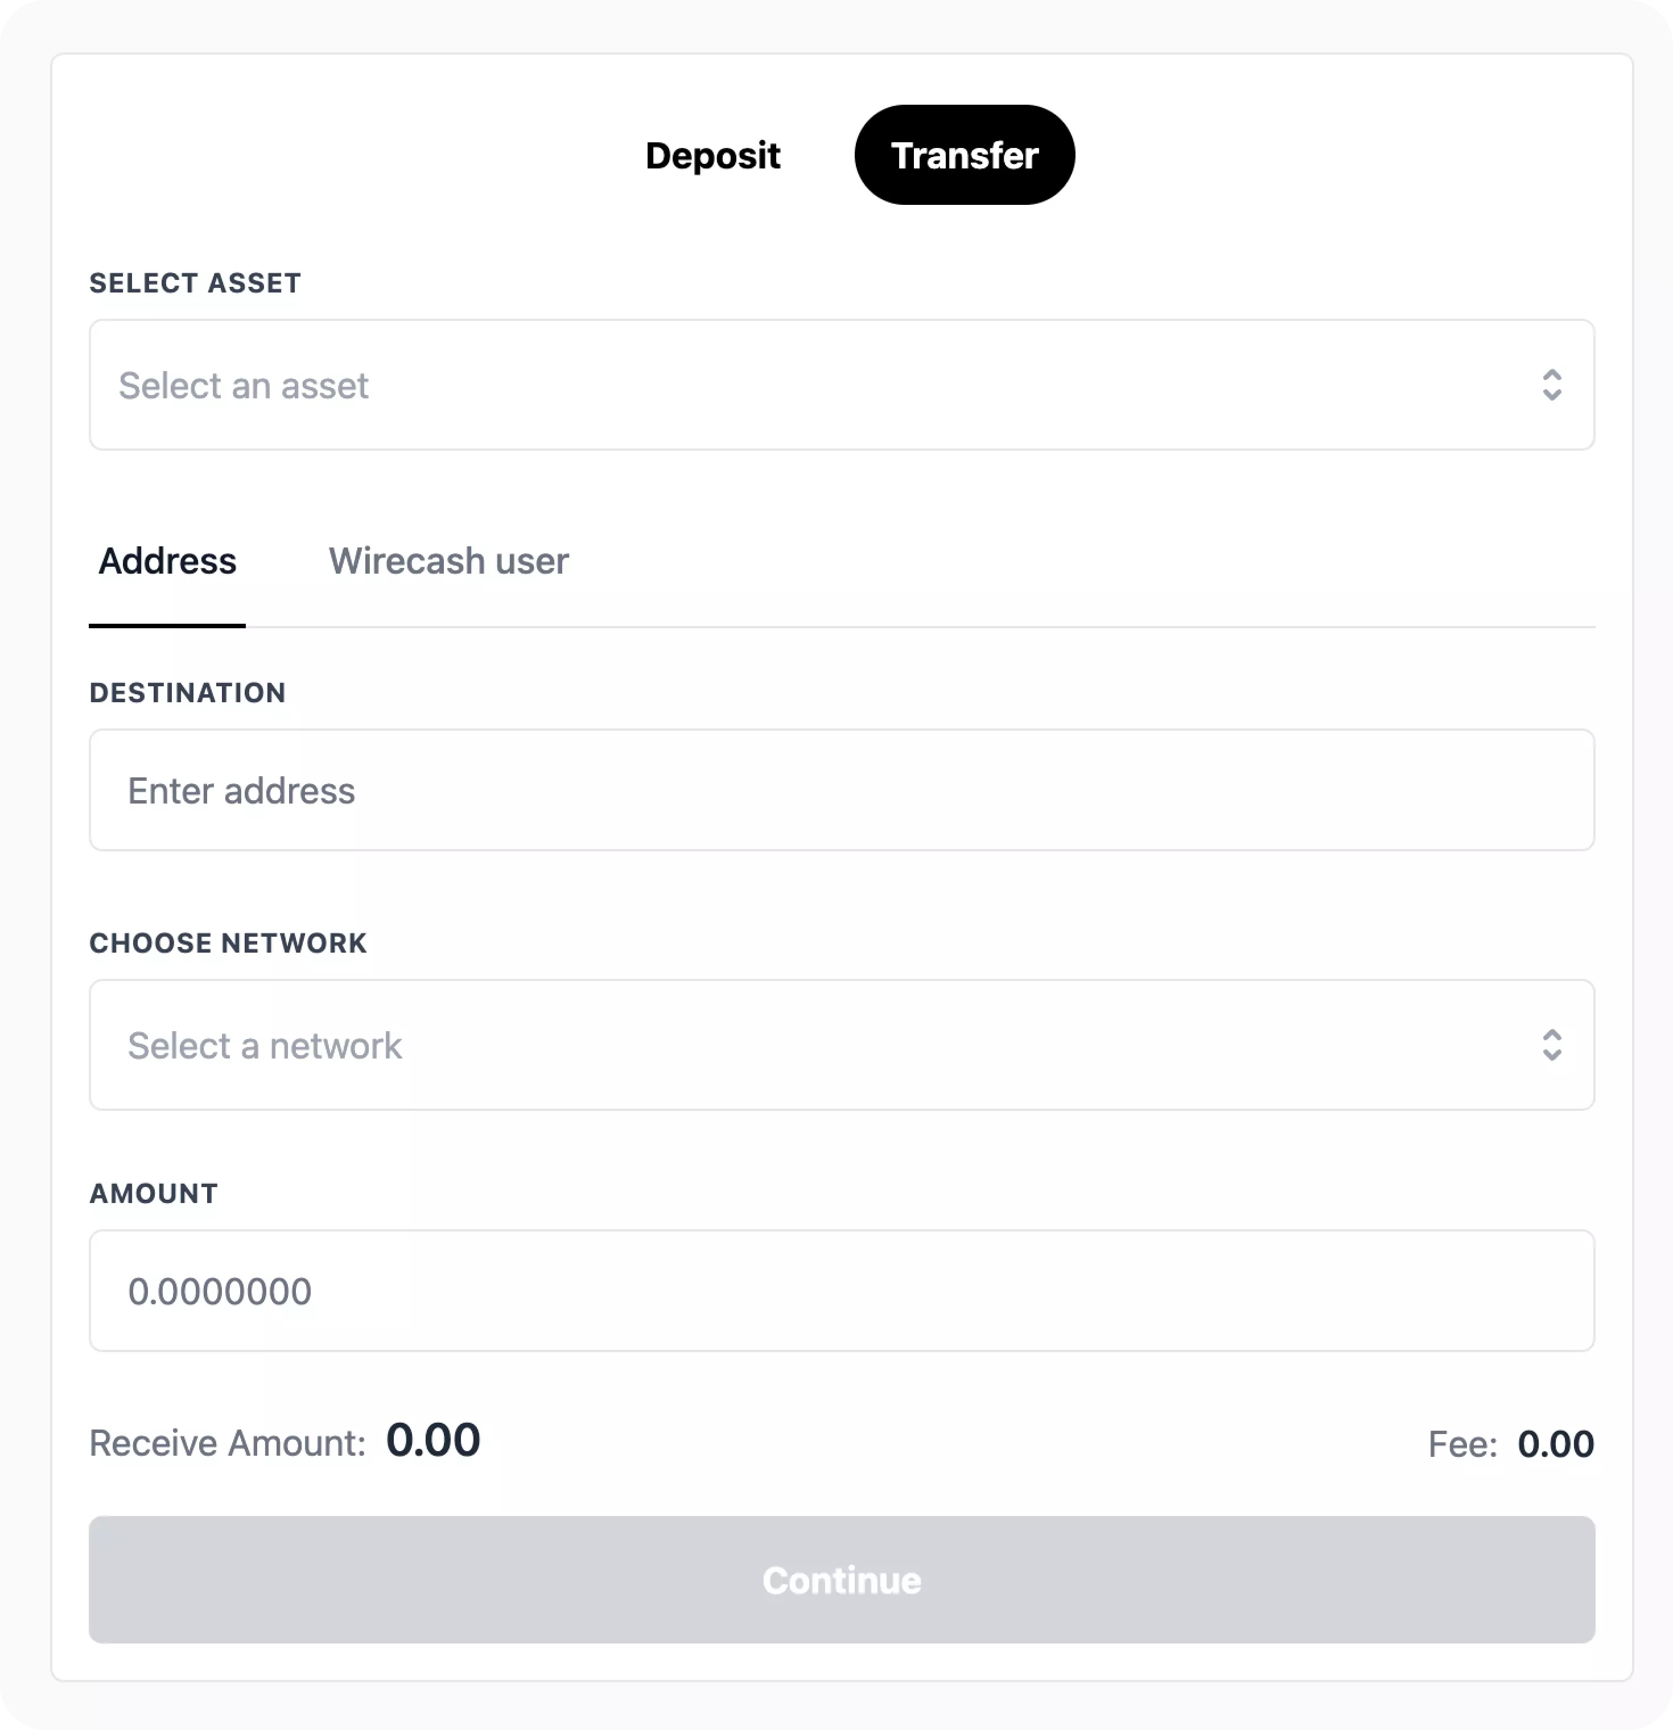1673x1730 pixels.
Task: Switch to the Deposit tab
Action: point(712,155)
